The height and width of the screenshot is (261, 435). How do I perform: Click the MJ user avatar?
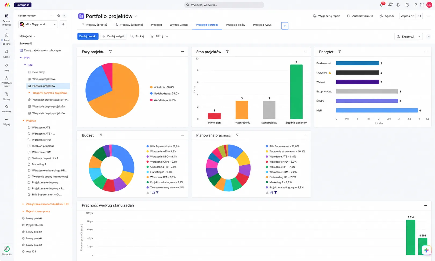[x=429, y=5]
